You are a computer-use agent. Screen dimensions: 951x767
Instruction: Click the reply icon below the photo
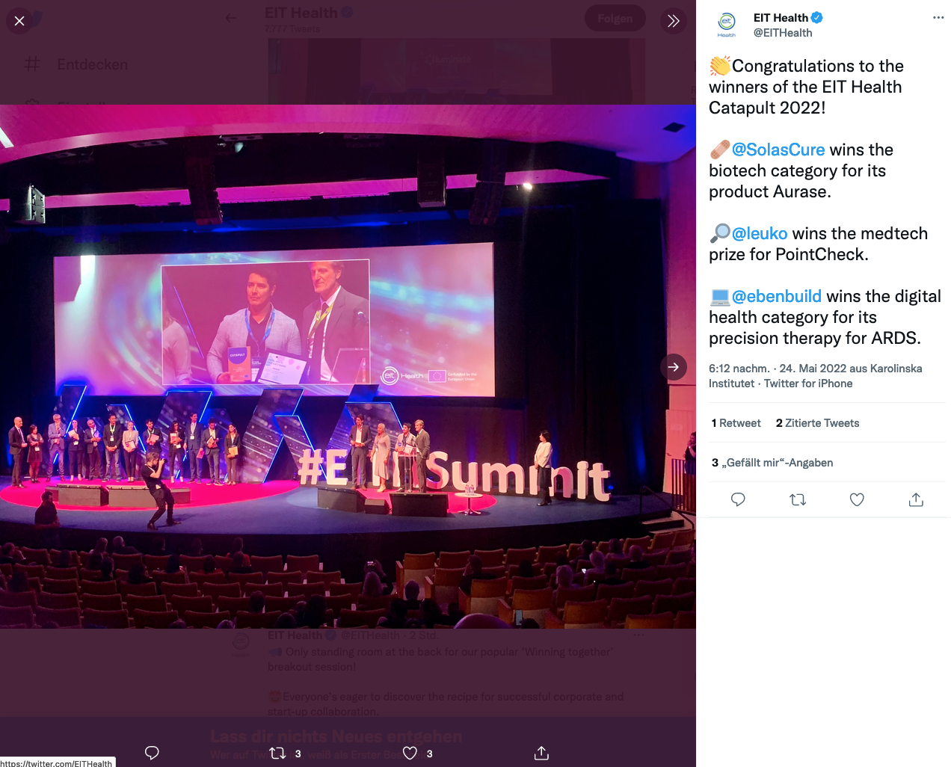click(152, 753)
